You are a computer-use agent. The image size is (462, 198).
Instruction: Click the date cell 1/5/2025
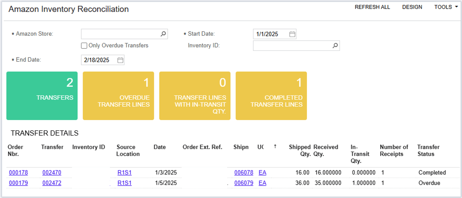click(x=166, y=183)
